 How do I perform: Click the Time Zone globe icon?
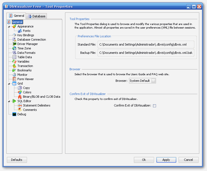(14, 48)
